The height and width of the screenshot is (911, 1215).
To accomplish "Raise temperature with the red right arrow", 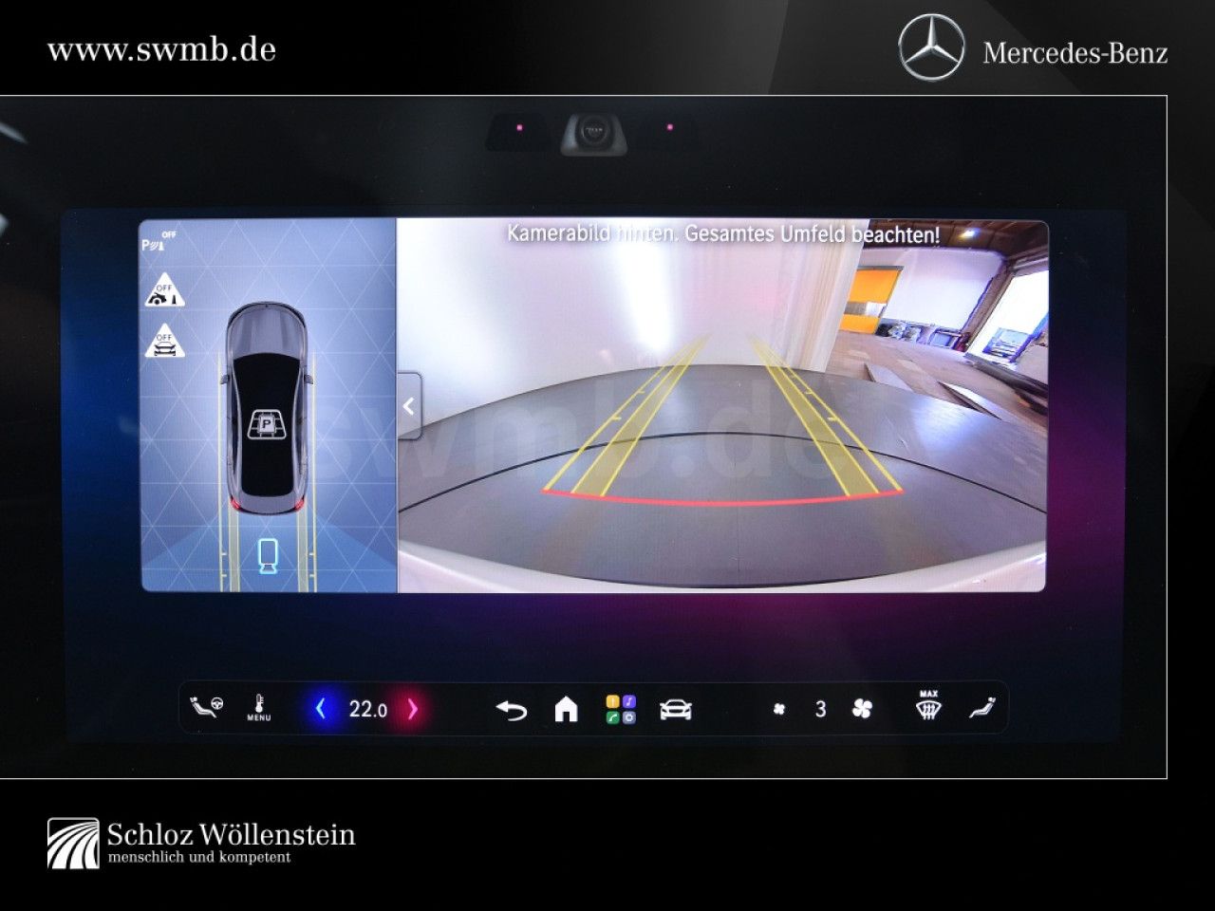I will coord(412,709).
